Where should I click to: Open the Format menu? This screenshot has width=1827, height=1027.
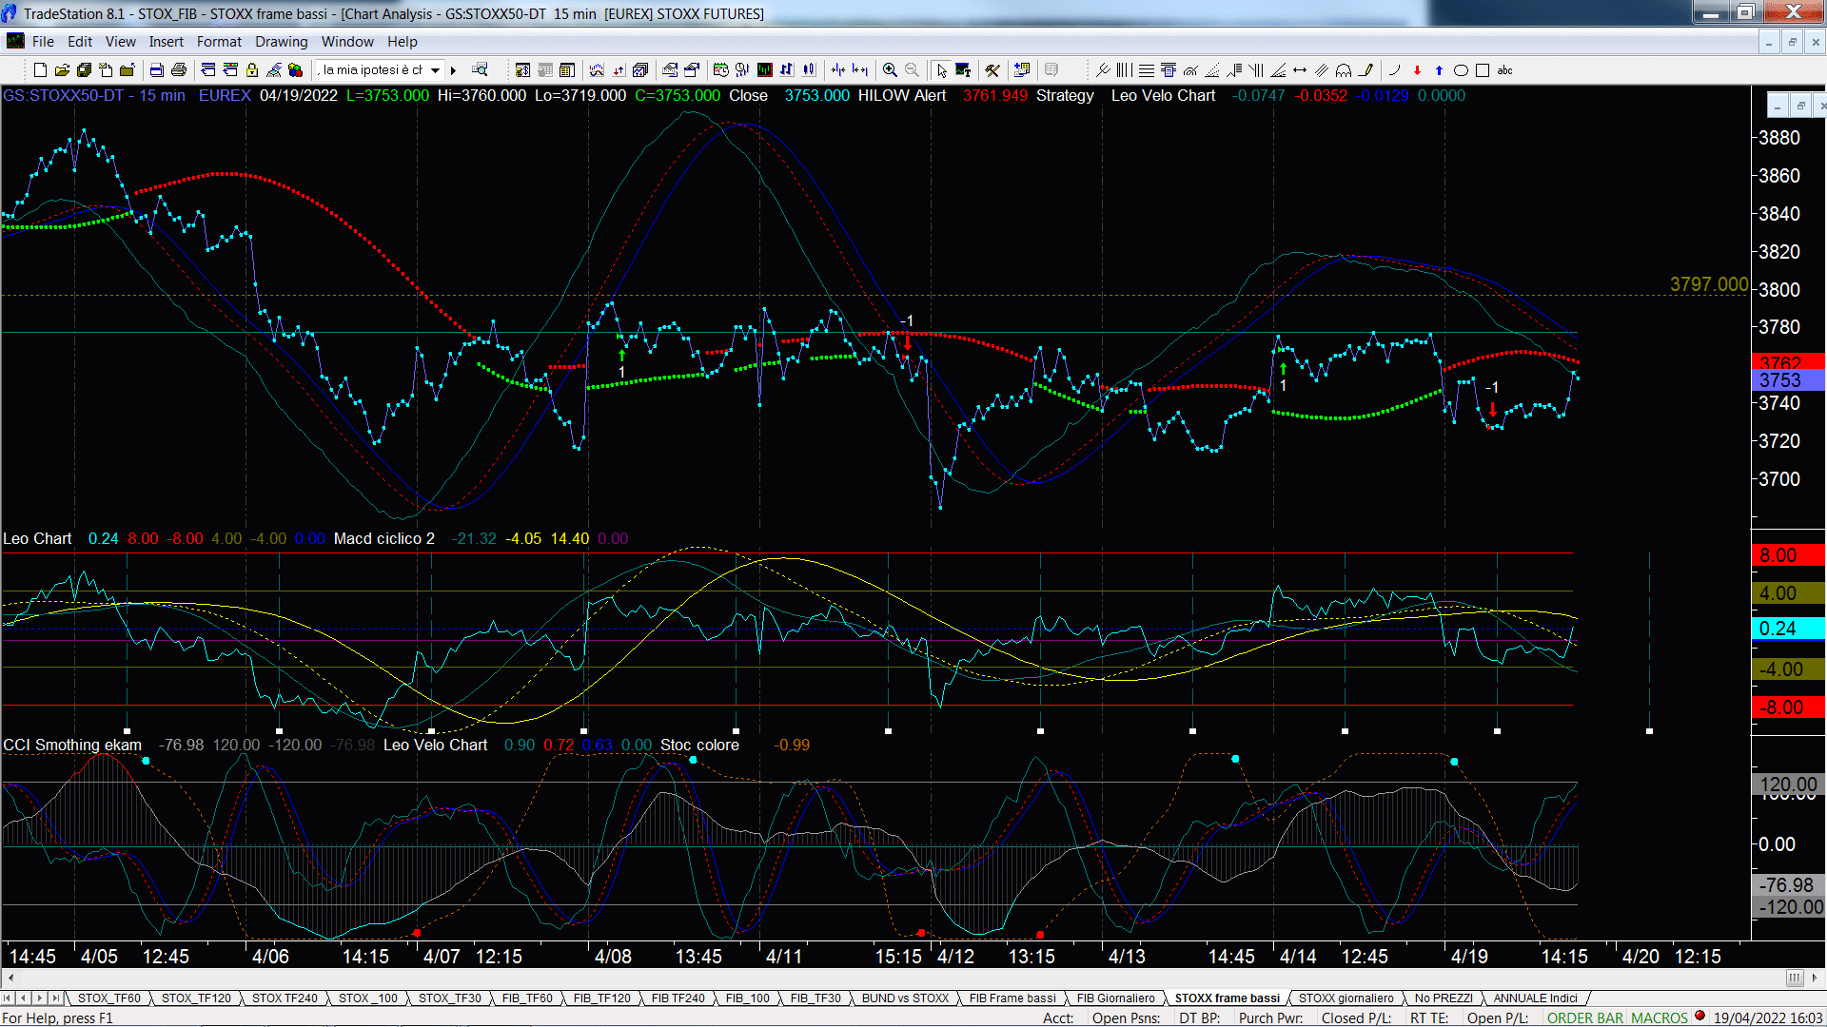[x=219, y=42]
